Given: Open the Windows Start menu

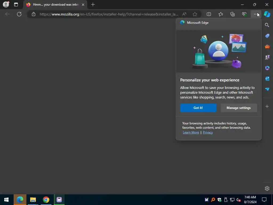Looking at the screenshot, I should 6,200.
